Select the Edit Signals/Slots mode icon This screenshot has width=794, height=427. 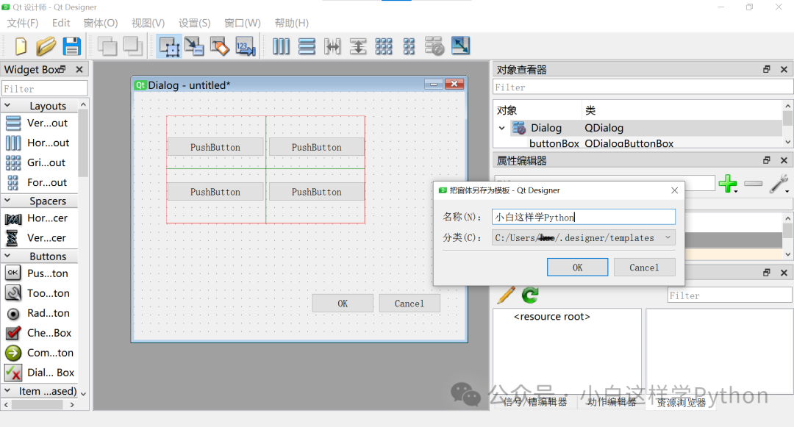[x=194, y=46]
